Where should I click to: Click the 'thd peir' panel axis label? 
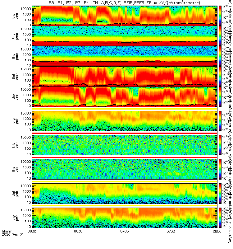coord(15,194)
